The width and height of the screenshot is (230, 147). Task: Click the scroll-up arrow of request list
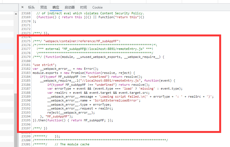coord(16,14)
